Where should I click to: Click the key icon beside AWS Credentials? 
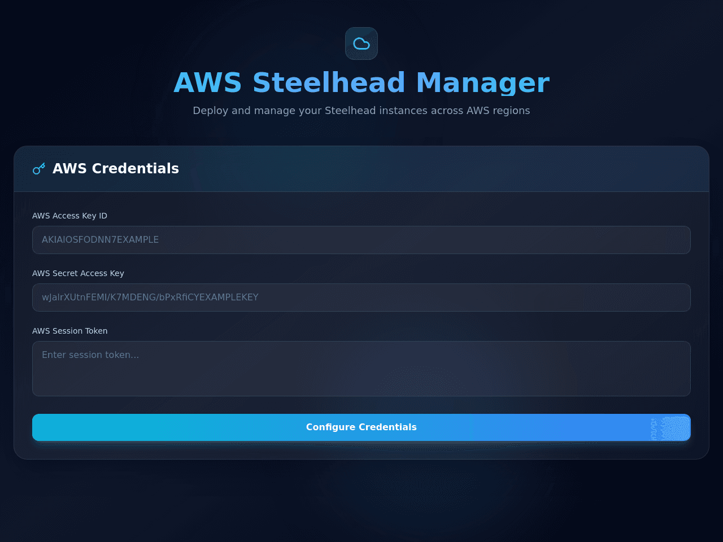(39, 169)
